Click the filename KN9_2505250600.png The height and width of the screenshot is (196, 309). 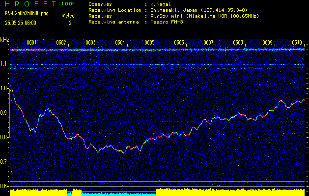pos(27,13)
